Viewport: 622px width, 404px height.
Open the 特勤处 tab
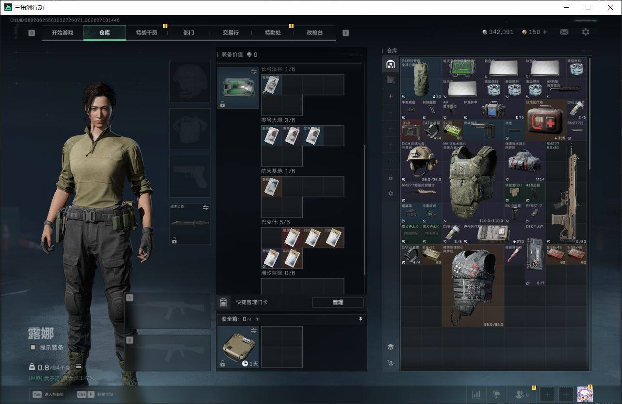(x=273, y=33)
